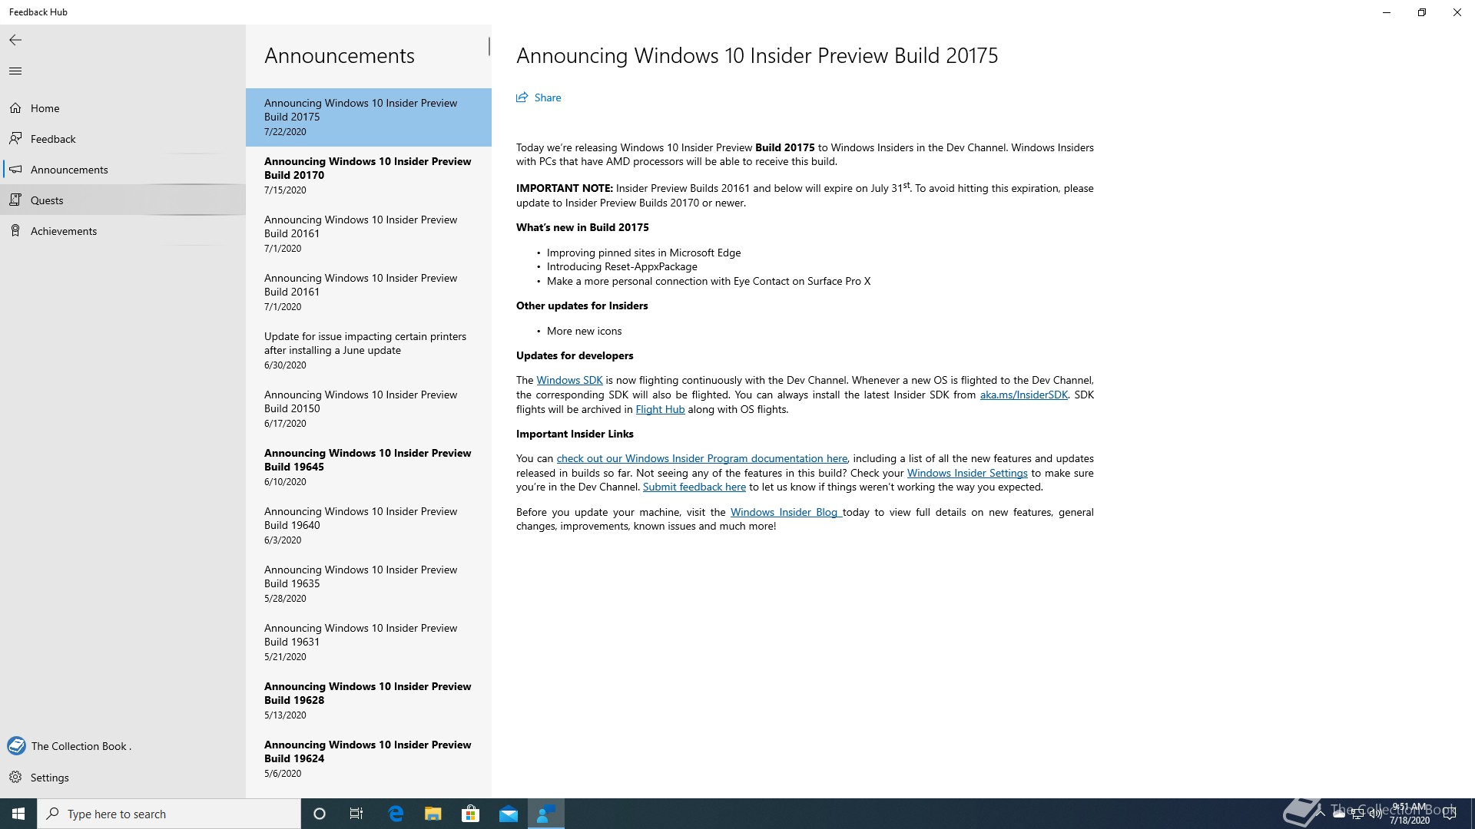Click the Achievements badge icon

point(15,231)
